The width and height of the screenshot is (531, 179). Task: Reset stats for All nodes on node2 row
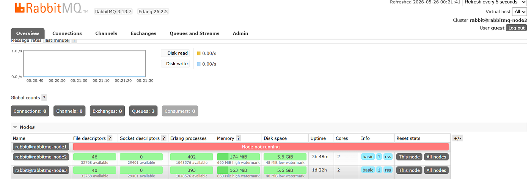(x=436, y=157)
